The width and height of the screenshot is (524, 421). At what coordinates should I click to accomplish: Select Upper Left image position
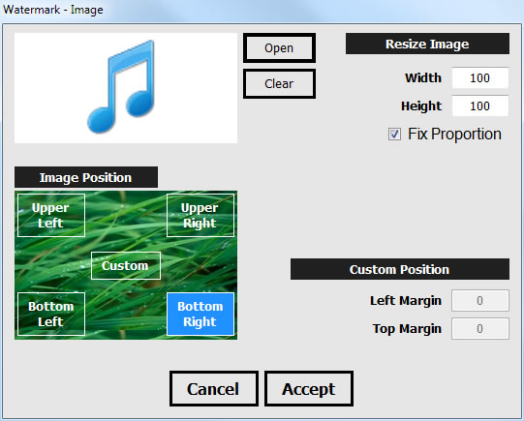[x=51, y=216]
